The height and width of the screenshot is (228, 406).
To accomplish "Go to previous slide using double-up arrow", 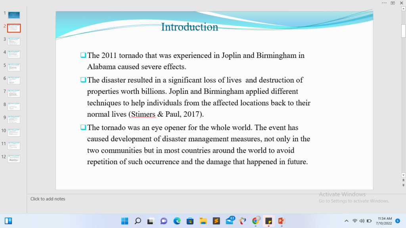I will 403,180.
